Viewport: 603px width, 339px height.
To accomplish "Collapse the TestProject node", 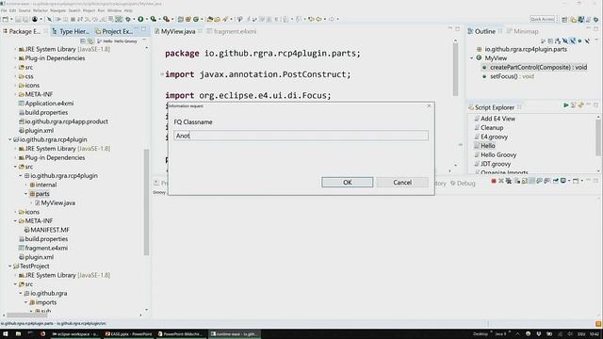I will (x=10, y=266).
